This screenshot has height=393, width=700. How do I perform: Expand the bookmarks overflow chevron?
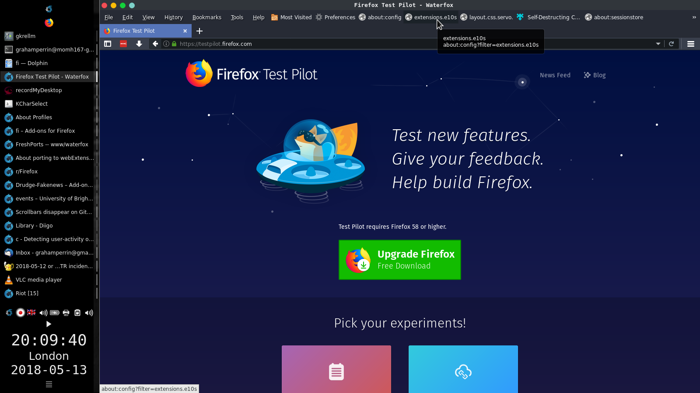(693, 17)
